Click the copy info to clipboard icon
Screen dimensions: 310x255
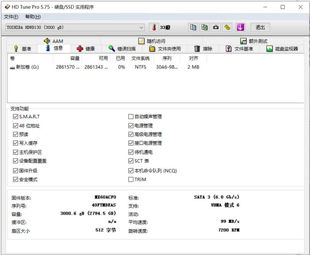[x=193, y=27]
